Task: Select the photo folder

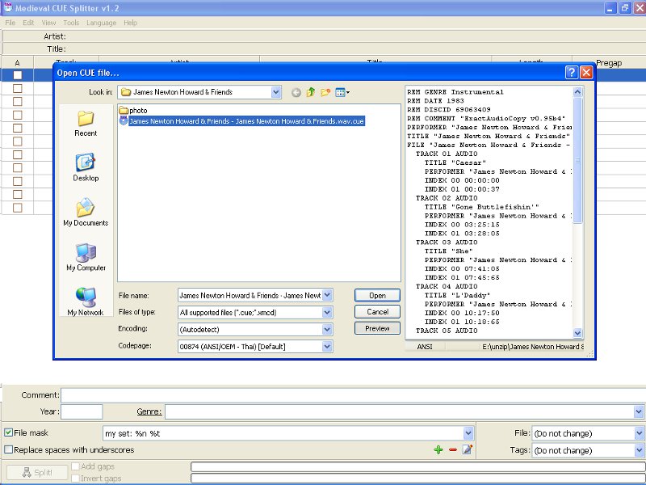Action: [x=133, y=111]
